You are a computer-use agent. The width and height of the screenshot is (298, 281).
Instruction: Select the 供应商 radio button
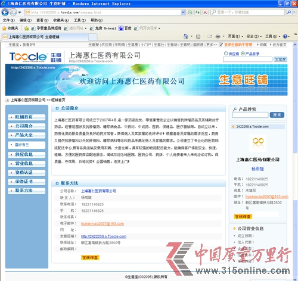pos(226,54)
